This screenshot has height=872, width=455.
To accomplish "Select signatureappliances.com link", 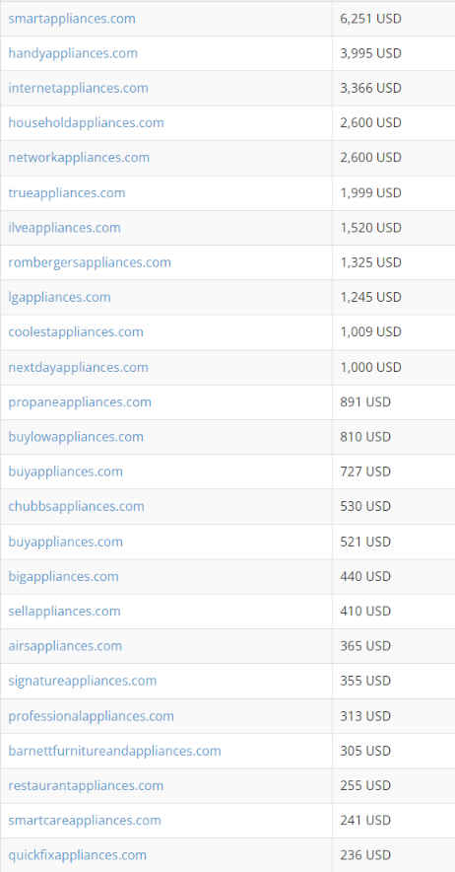I will pos(82,680).
